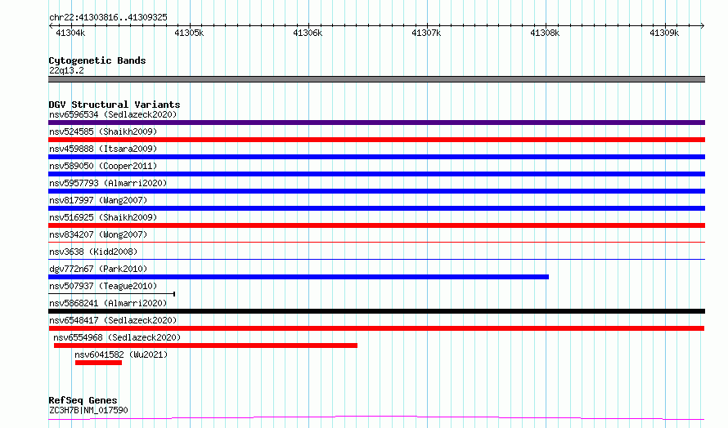
Task: Click the 41308k ruler tick label
Action: click(545, 33)
